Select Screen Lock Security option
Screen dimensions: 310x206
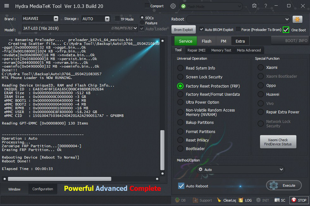tap(180, 77)
